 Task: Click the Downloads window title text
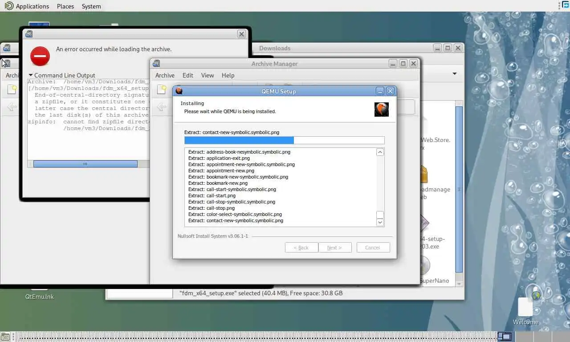(275, 48)
